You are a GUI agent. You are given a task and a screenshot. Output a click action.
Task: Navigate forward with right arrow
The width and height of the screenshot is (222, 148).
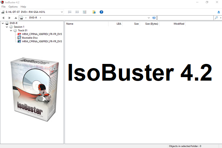[9, 18]
